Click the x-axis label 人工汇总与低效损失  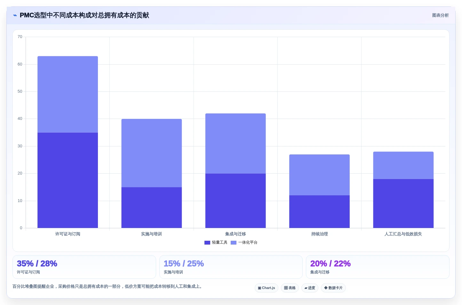[403, 234]
